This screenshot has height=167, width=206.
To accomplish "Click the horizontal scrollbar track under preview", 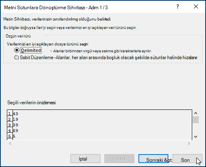I will [x=99, y=143].
